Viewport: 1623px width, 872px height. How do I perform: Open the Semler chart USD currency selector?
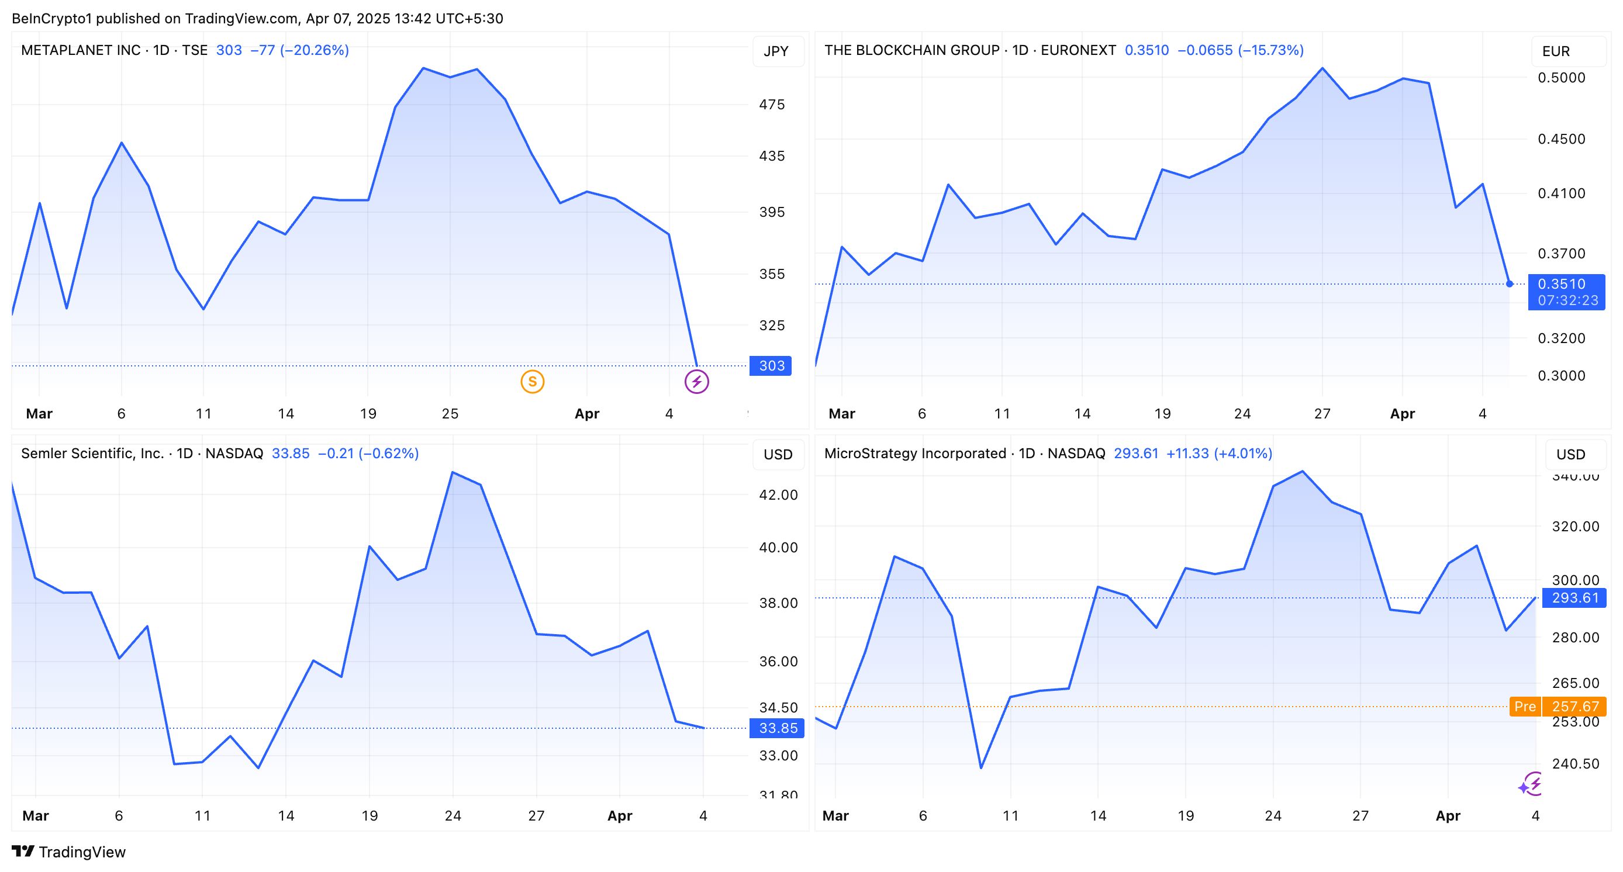point(778,455)
